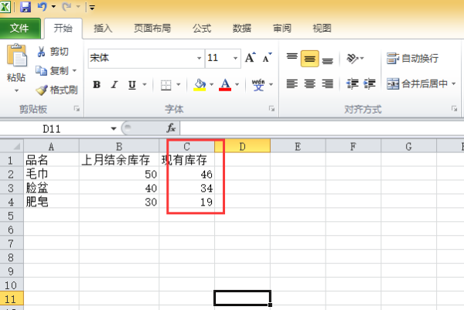464x310 pixels.
Task: Select cell containing 上月结余库存
Action: pos(119,160)
